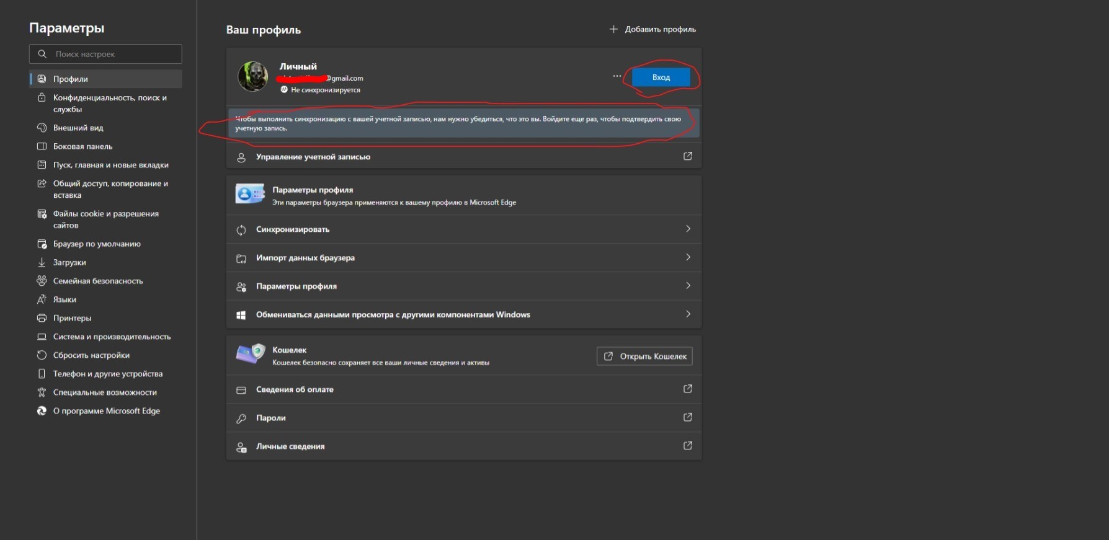Click the Не синхронизируется status text

(x=326, y=90)
